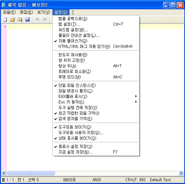Click the Undo arrow toolbar icon
This screenshot has width=185, height=184.
coord(37,19)
